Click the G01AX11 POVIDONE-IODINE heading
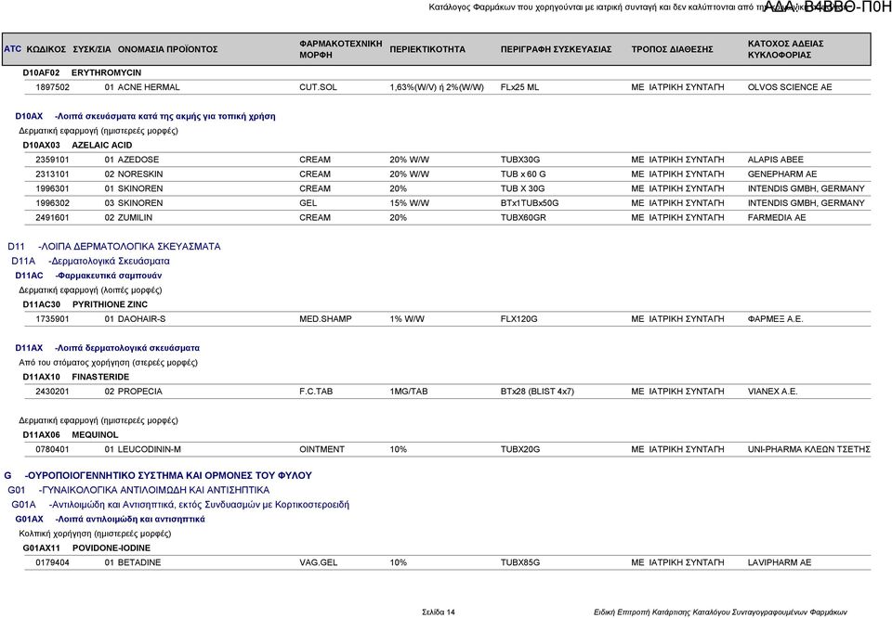892x618 pixels. (86, 548)
